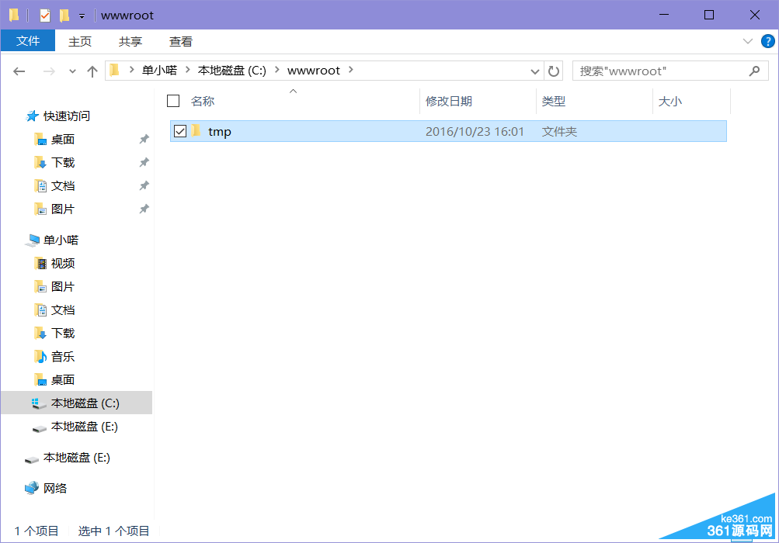Click wwwroot breadcrumb in address bar
This screenshot has width=779, height=543.
pyautogui.click(x=314, y=71)
